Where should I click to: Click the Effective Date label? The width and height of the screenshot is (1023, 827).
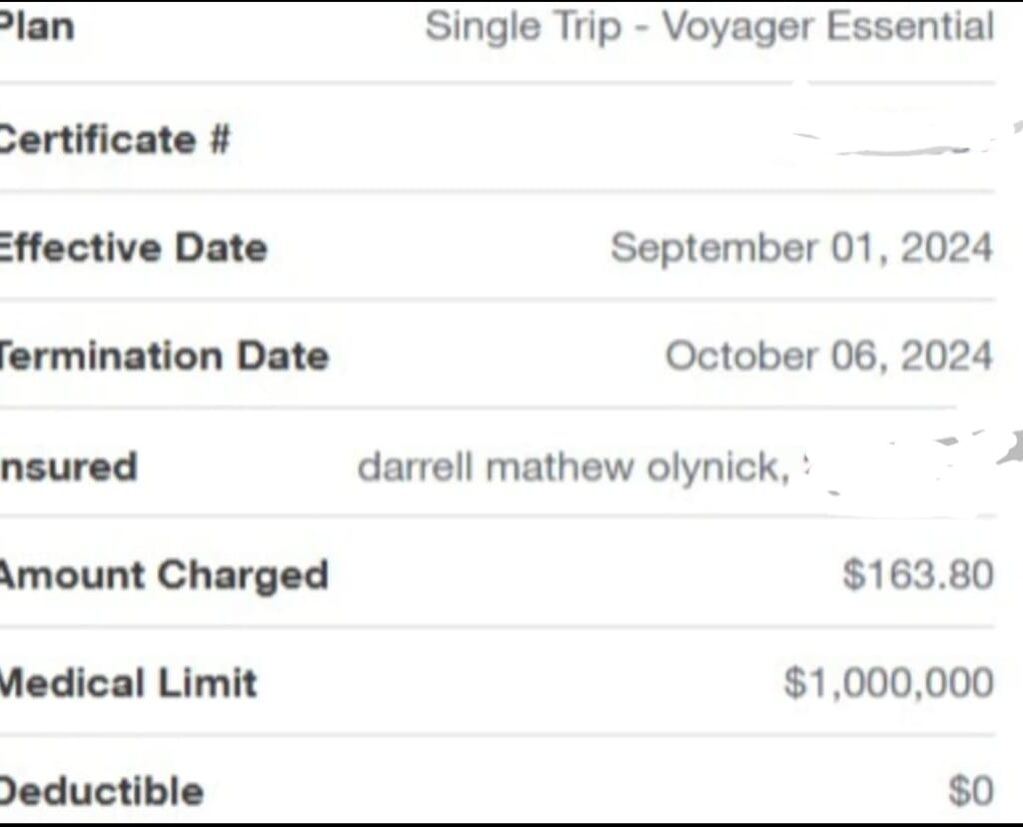[131, 247]
